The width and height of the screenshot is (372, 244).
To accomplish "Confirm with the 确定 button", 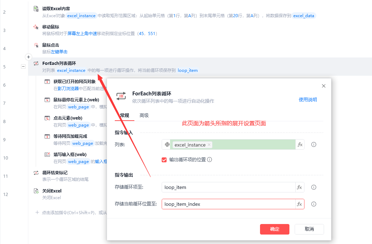I will 274,229.
